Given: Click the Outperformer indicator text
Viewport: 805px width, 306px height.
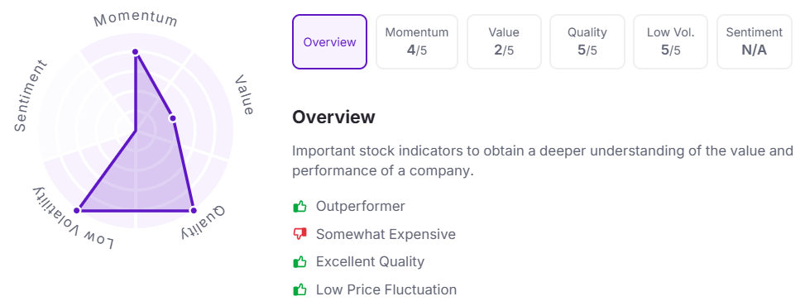Looking at the screenshot, I should [x=361, y=207].
